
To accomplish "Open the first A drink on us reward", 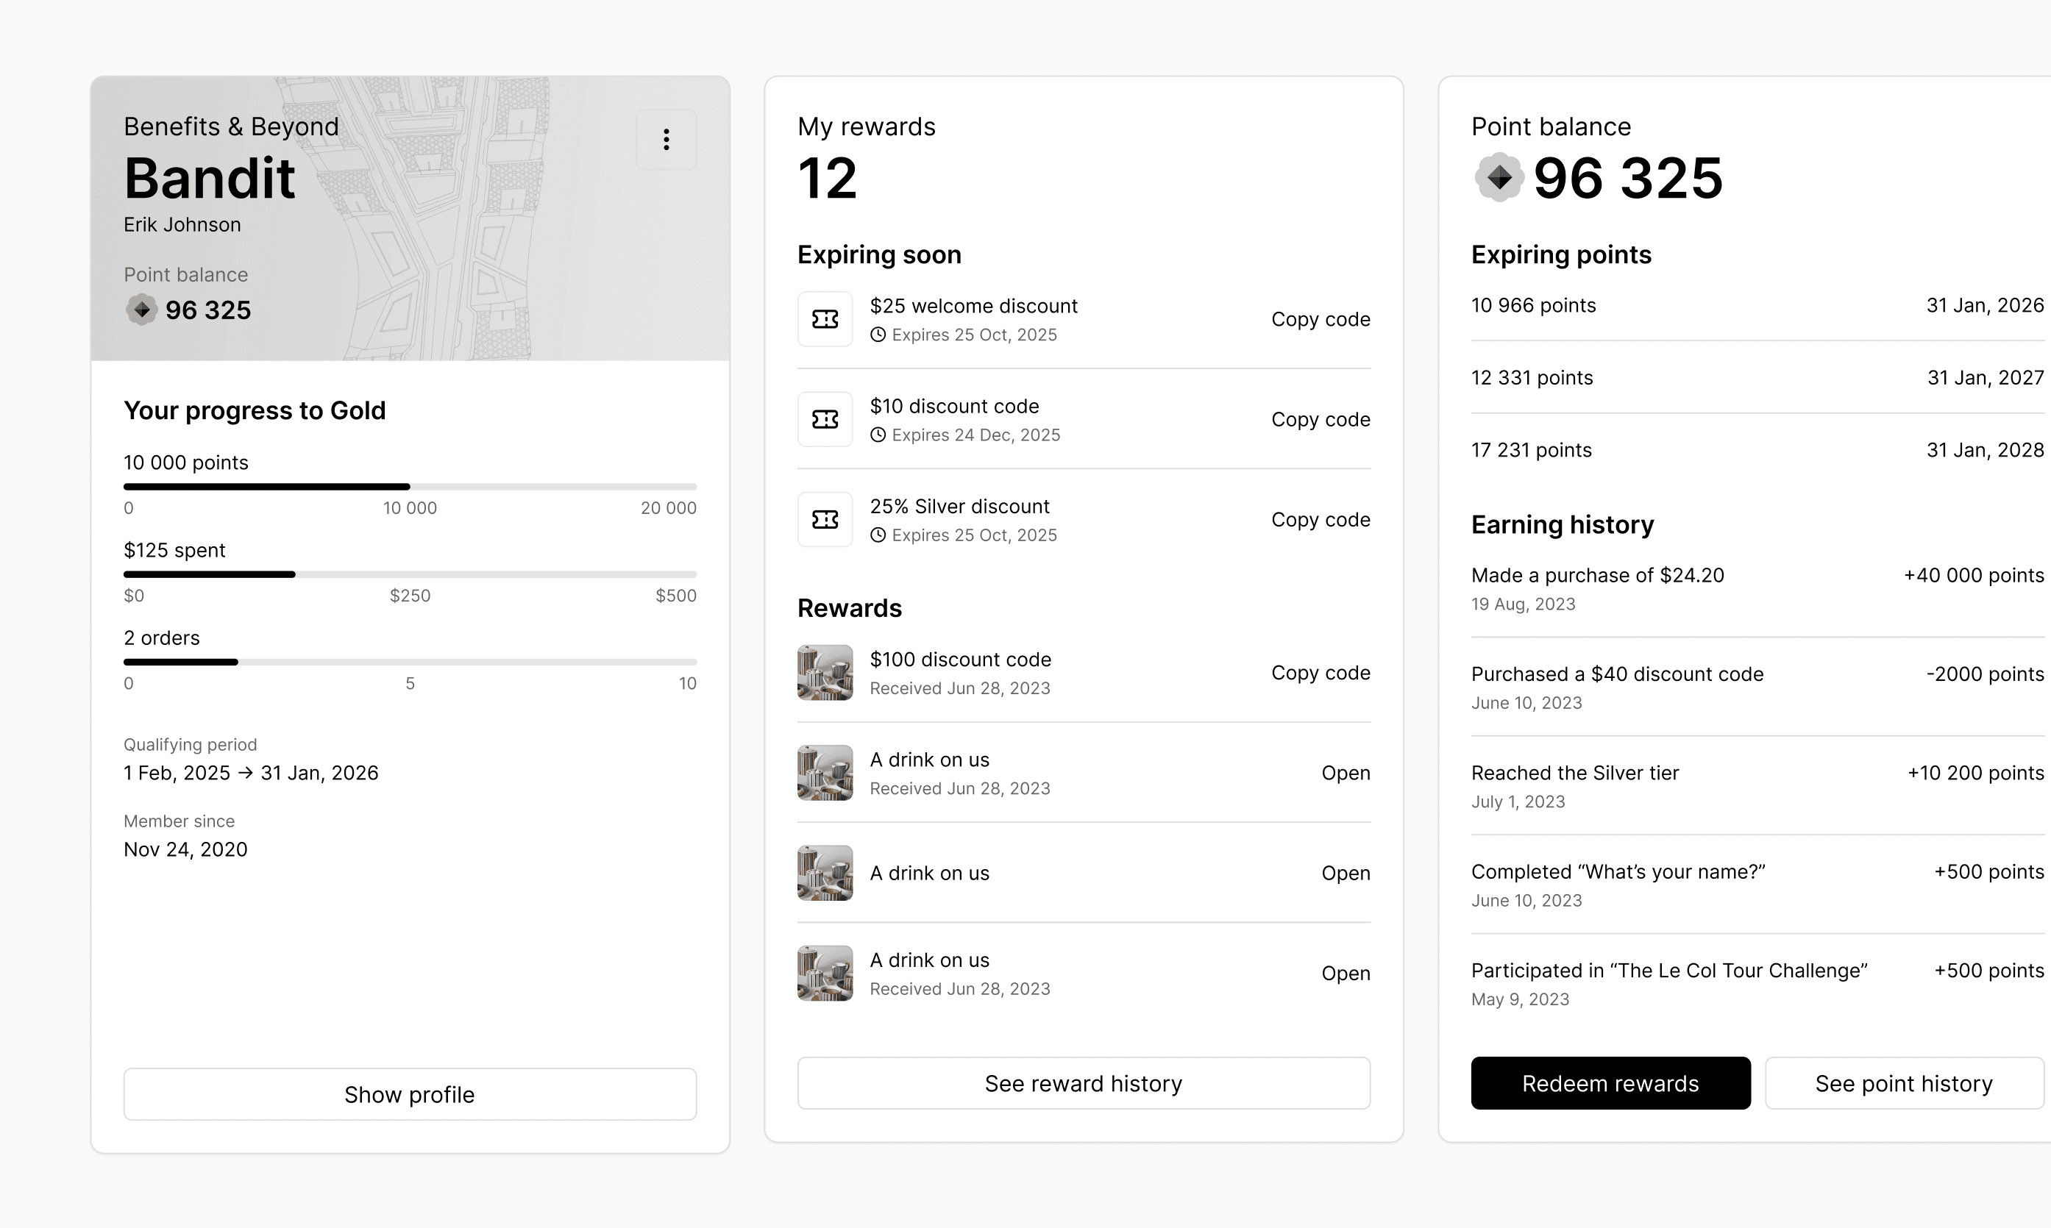I will [x=1345, y=773].
